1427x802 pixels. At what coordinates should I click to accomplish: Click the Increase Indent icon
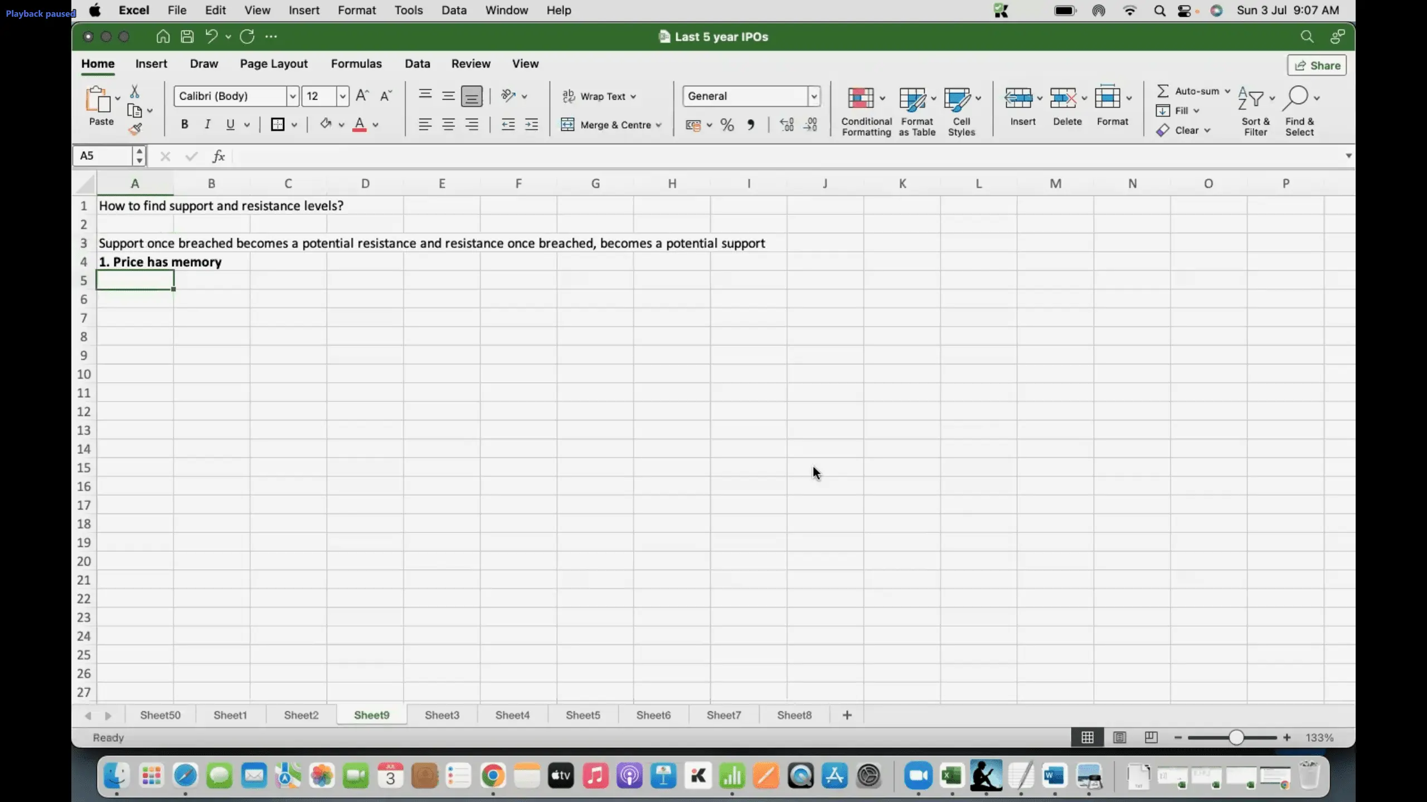pos(532,124)
